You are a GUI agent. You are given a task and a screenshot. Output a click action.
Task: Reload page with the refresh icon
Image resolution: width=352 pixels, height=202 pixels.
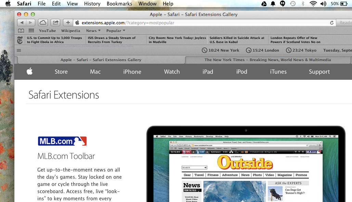pos(331,23)
